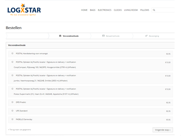Screen dimensions: 181x136
Task: Click the €9,95 price of FADELLO Same-day
Action: (x=168, y=120)
